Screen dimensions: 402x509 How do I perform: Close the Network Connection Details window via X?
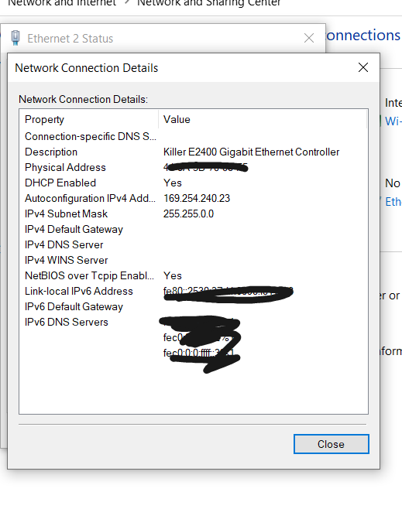363,67
